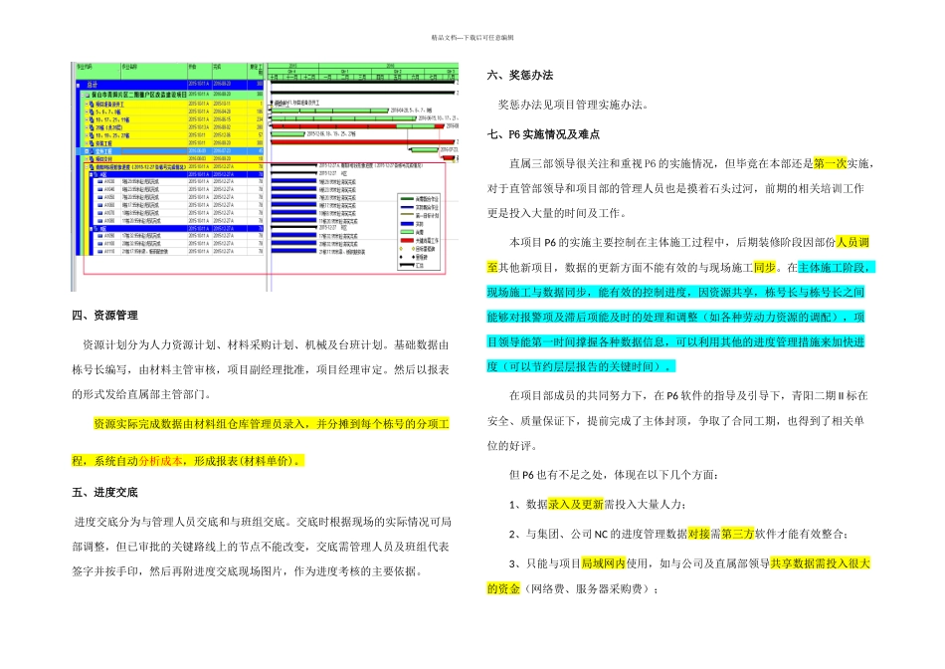Image resolution: width=945 pixels, height=669 pixels.
Task: Click the sentence "奖惩办法见项目管理实施办法。"
Action: [574, 105]
